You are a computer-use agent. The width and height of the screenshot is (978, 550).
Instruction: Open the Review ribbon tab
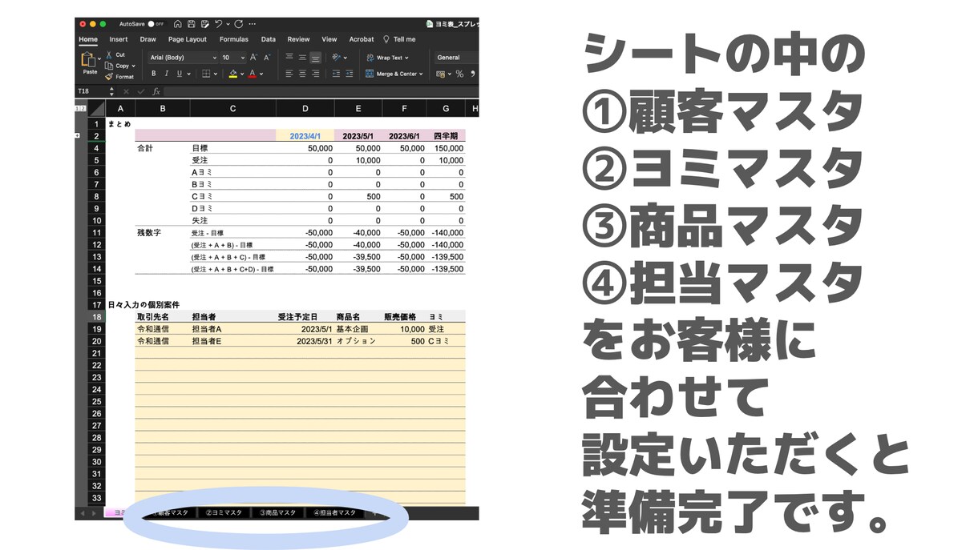click(298, 39)
